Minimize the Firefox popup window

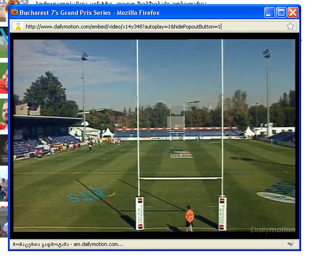tap(269, 13)
